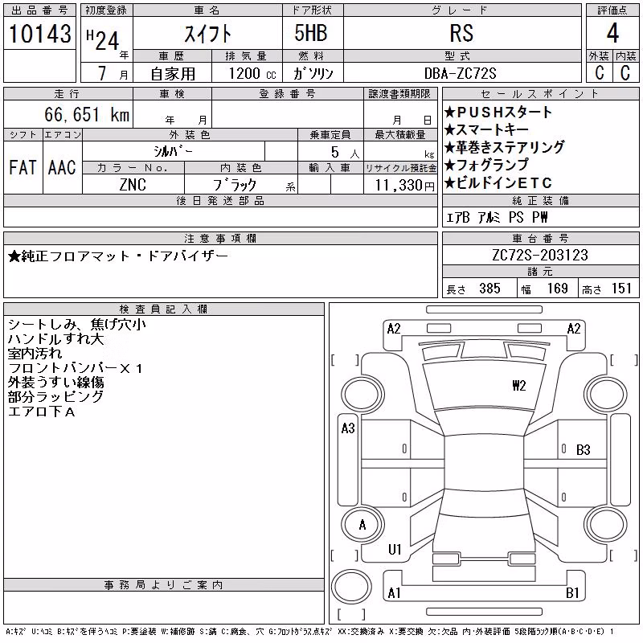Click the 注意事項欄 header
Screen dimensions: 643x643
tap(220, 238)
